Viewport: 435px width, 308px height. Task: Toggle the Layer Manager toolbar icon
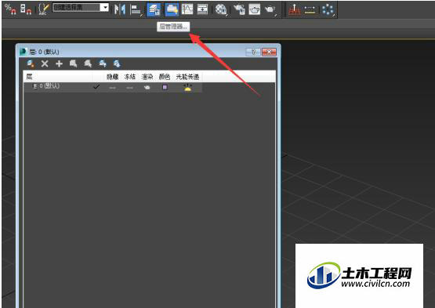pyautogui.click(x=154, y=9)
